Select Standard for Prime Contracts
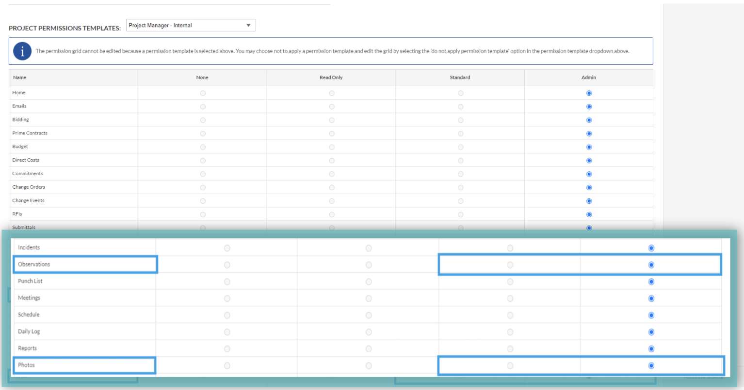Image resolution: width=744 pixels, height=390 pixels. (x=460, y=134)
